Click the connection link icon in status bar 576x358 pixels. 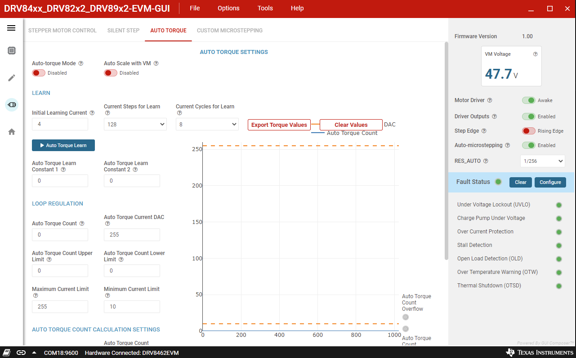[21, 353]
